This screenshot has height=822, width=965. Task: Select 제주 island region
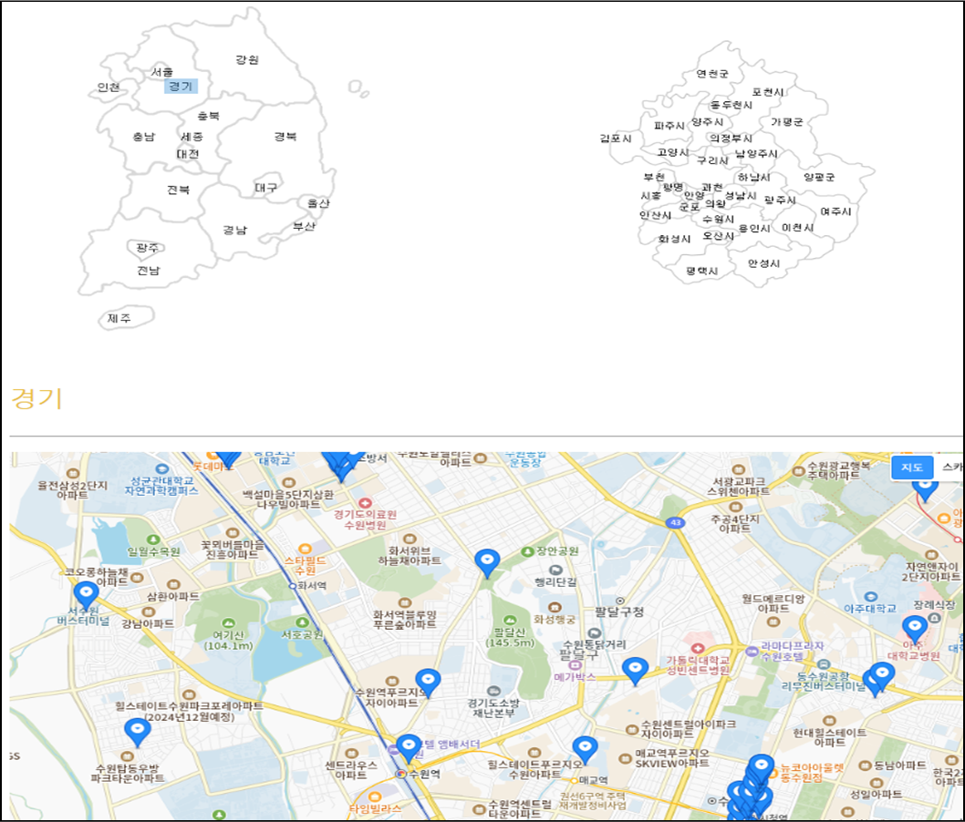tap(119, 318)
